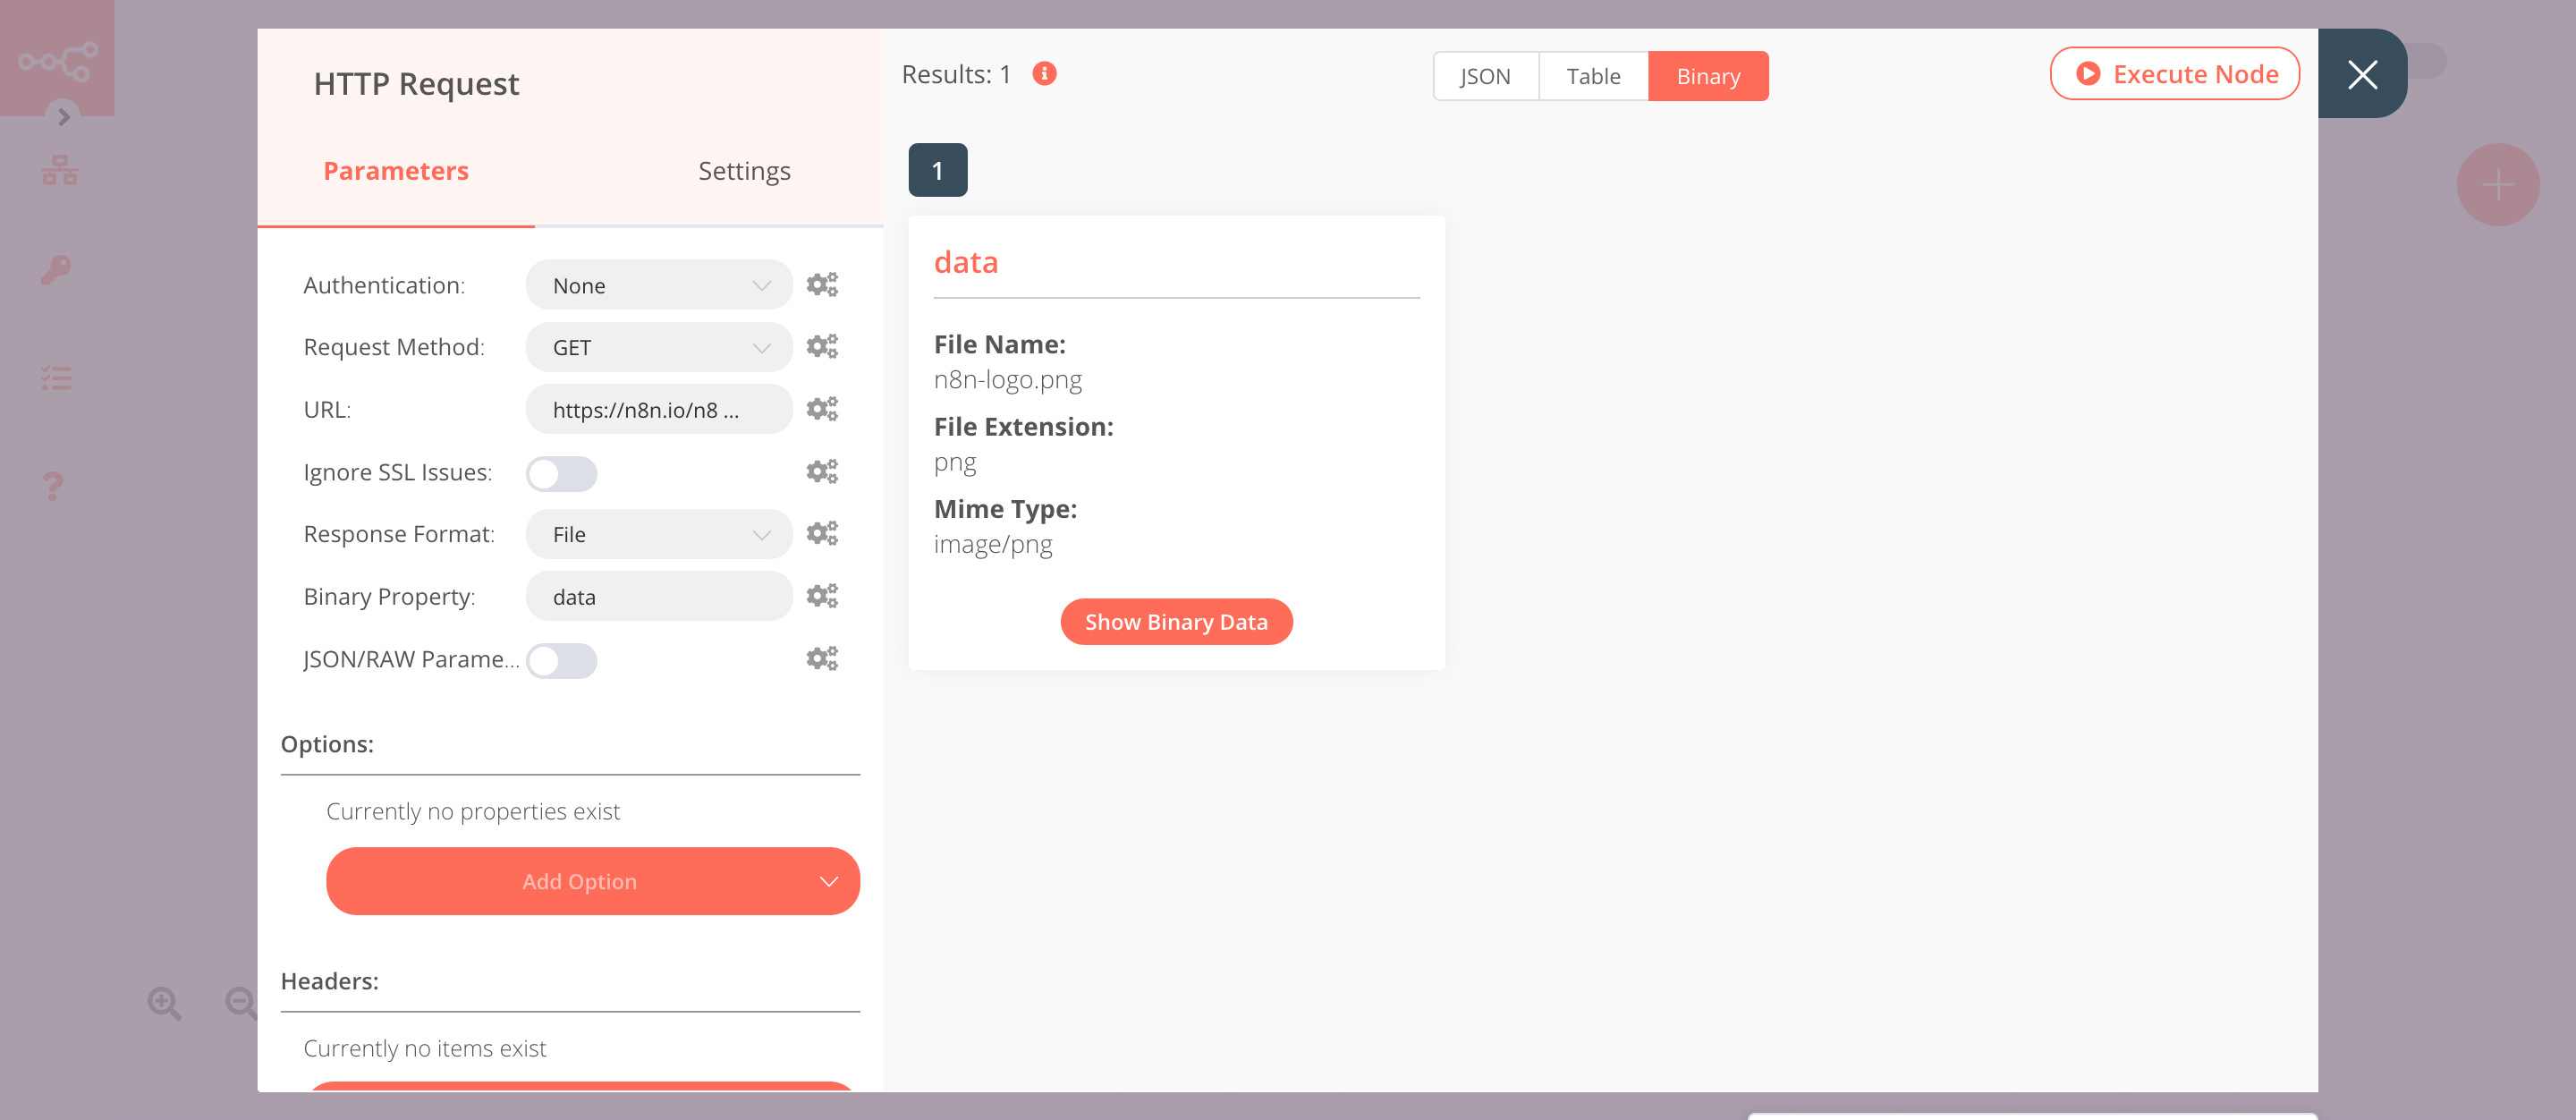The height and width of the screenshot is (1120, 2576).
Task: Toggle the Ignore SSL Issues switch
Action: point(560,473)
